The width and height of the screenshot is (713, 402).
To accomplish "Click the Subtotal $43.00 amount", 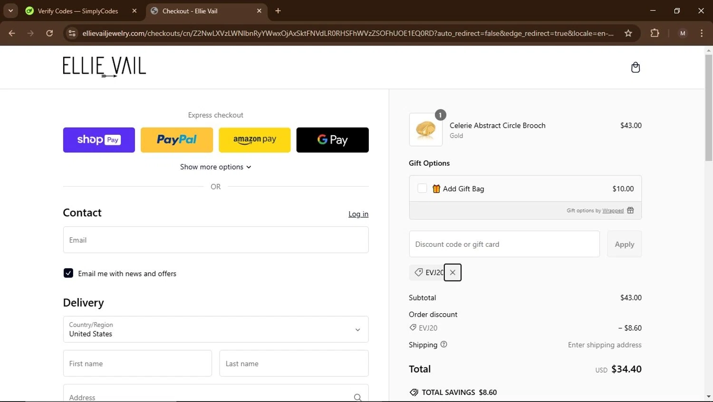I will pyautogui.click(x=631, y=298).
